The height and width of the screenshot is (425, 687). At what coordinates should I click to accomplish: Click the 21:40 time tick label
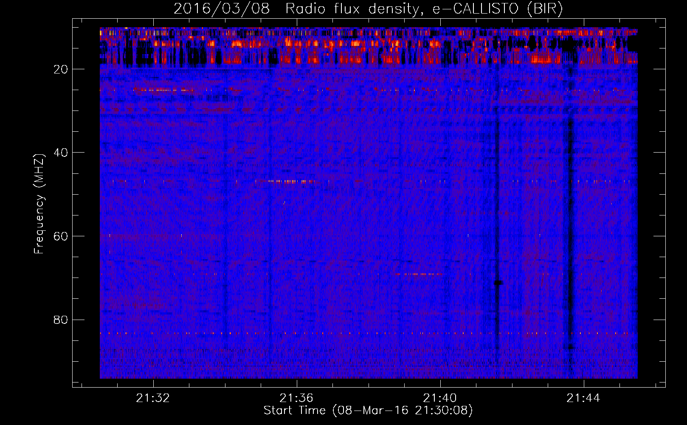click(x=440, y=398)
